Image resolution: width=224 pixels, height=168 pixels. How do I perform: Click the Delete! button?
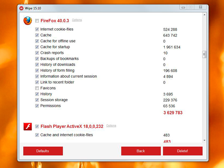183,151
